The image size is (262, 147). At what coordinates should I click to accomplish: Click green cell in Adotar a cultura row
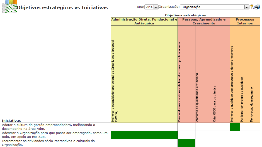tap(235, 127)
